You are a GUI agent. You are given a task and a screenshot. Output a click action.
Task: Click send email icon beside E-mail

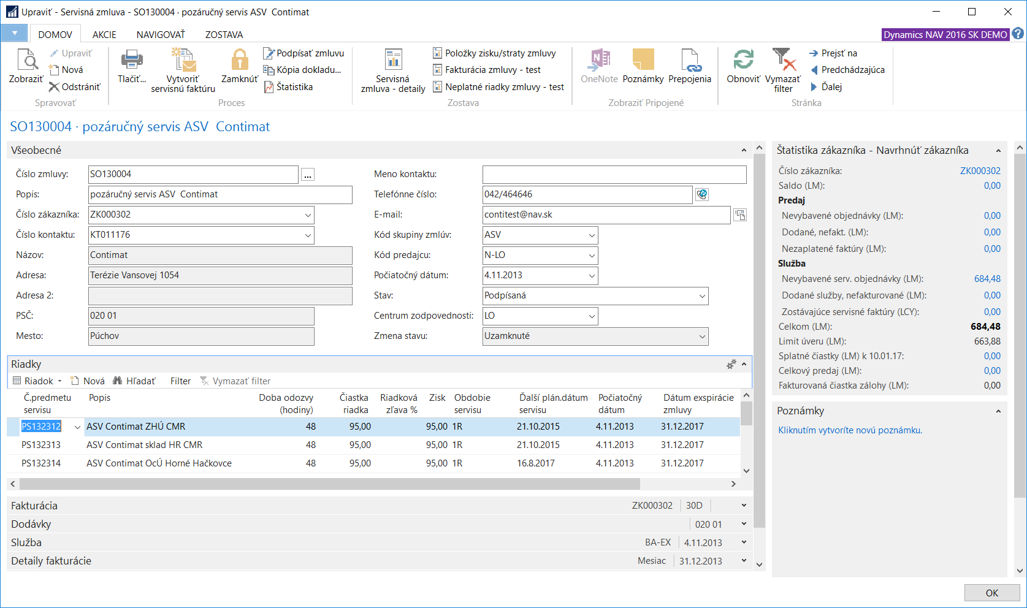click(740, 215)
